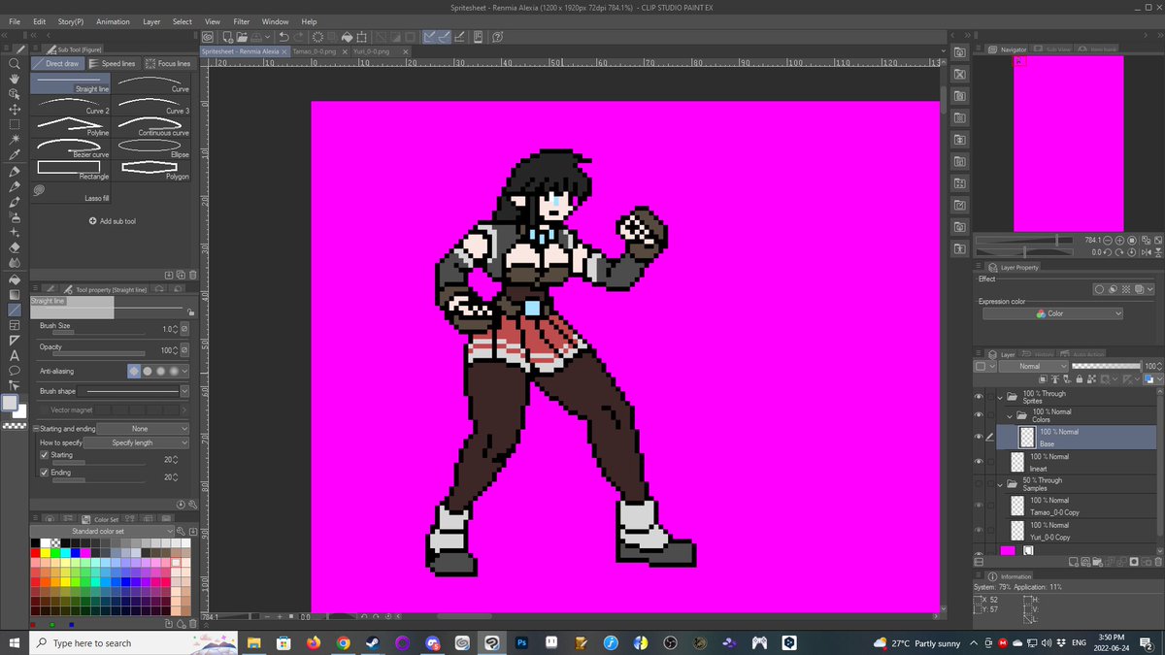Show the Tamao_0-0 Copy layer
The width and height of the screenshot is (1165, 655).
[x=979, y=506]
